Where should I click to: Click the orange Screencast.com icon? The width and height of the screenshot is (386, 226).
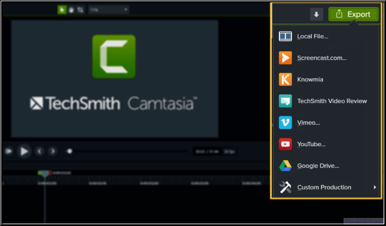[285, 58]
